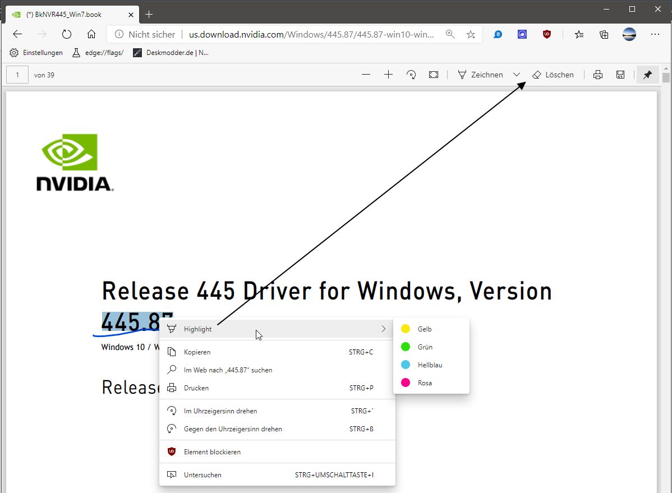Open the browser home page

pyautogui.click(x=91, y=34)
